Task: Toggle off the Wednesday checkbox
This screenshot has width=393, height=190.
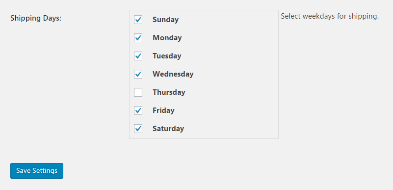Action: pyautogui.click(x=138, y=74)
